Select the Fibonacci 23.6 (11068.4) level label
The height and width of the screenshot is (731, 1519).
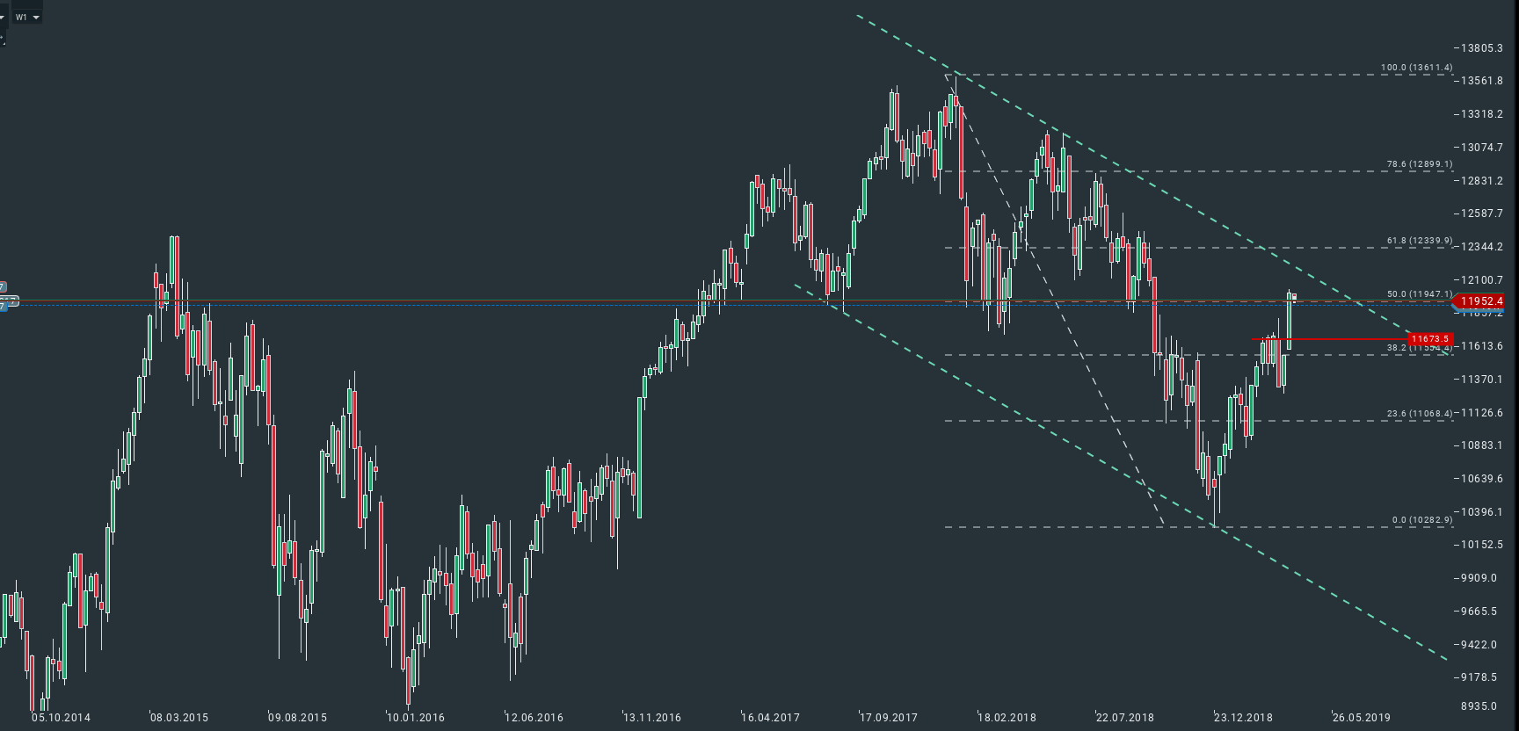pyautogui.click(x=1419, y=414)
